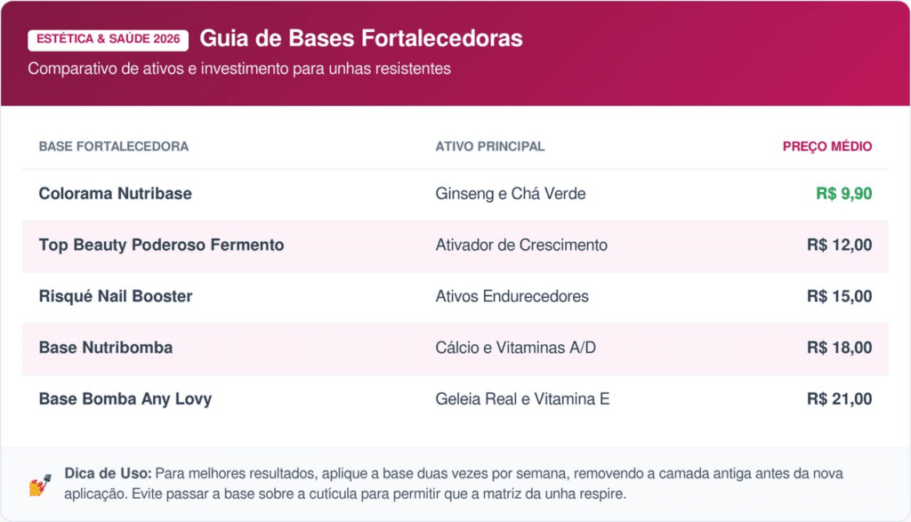Select the Colorama Nutribase row name
Image resolution: width=911 pixels, height=522 pixels.
tap(116, 193)
